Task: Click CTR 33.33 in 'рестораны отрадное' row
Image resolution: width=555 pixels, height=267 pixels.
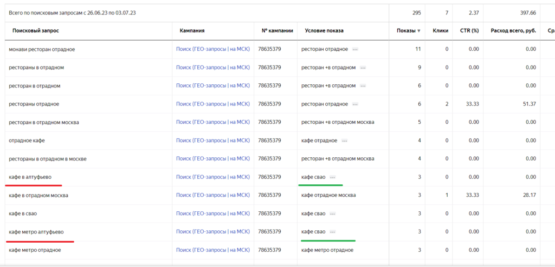Action: (x=472, y=104)
